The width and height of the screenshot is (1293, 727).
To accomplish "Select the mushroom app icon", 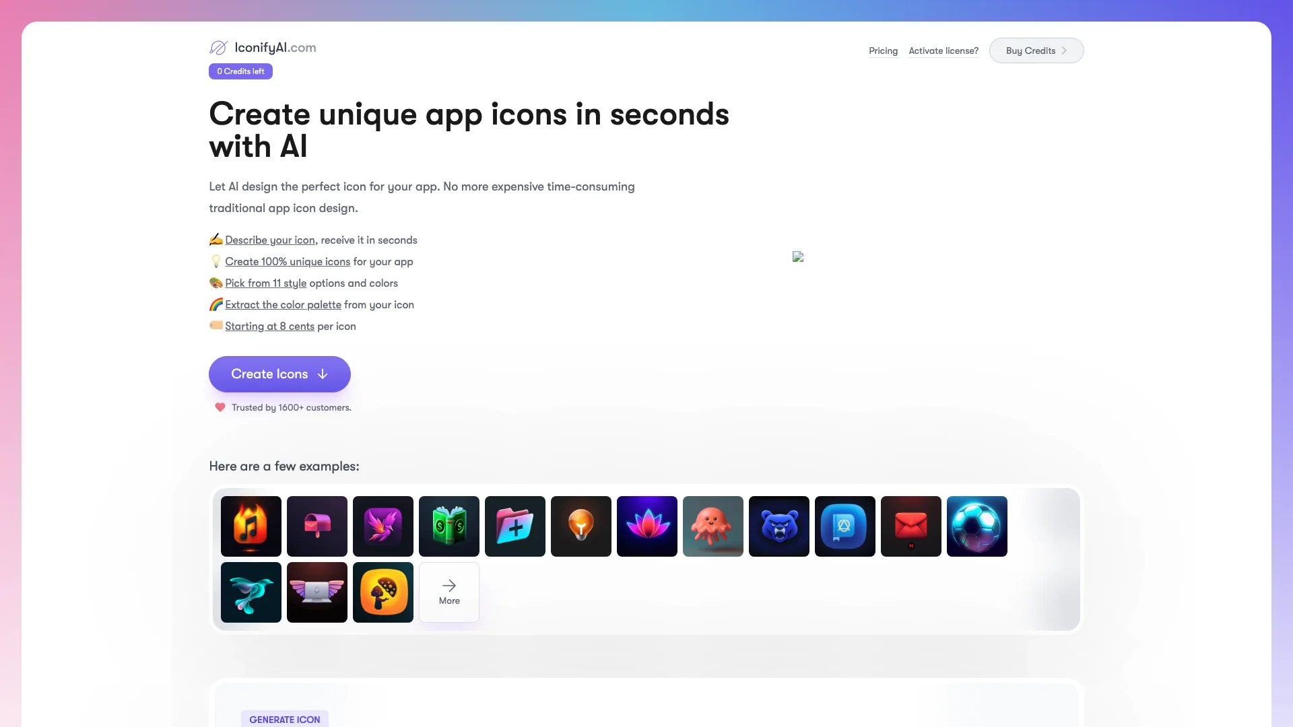I will tap(383, 592).
